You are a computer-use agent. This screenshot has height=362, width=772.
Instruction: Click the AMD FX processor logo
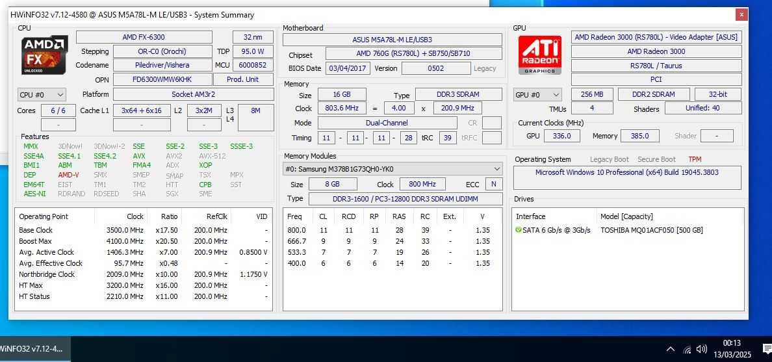(x=44, y=55)
